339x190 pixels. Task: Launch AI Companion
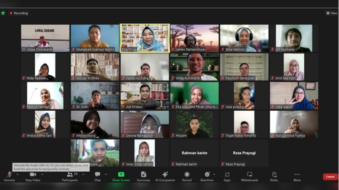click(165, 176)
